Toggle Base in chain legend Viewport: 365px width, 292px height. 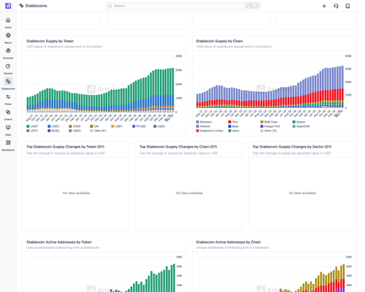tap(234, 126)
